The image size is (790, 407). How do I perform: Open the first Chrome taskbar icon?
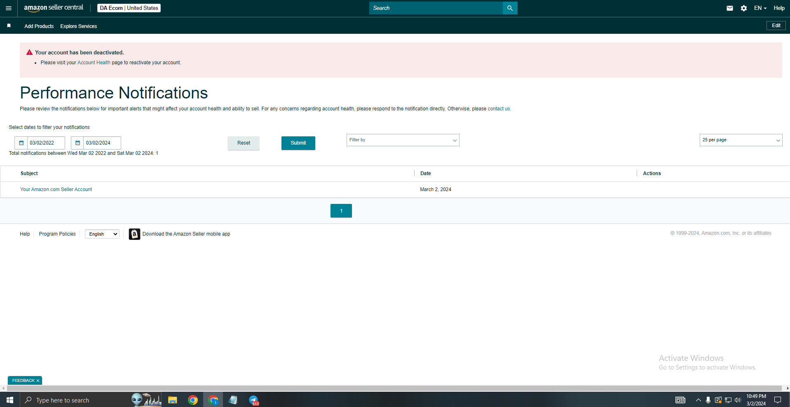tap(192, 400)
